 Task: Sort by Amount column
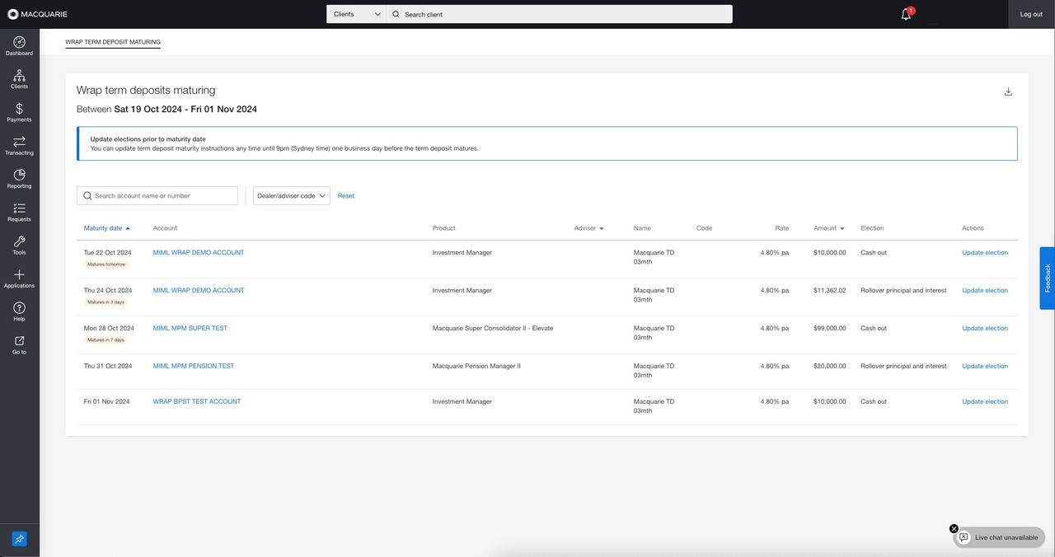click(829, 228)
